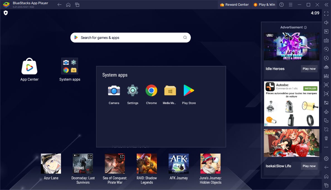Viewport: 331px width, 190px height.
Task: Click the shield icon below the logo
Action: click(x=6, y=13)
